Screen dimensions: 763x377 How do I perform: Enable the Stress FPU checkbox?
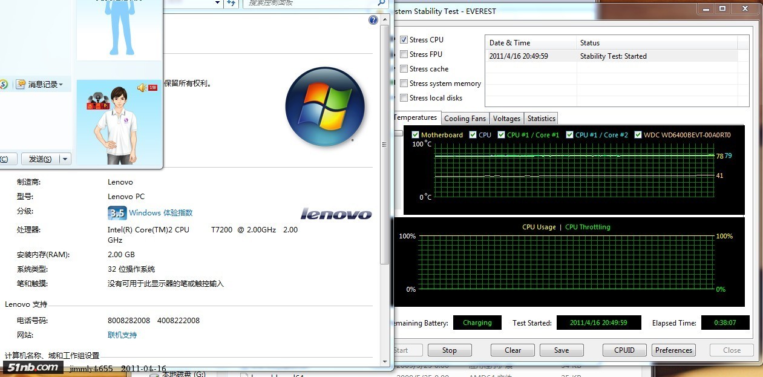click(x=404, y=54)
